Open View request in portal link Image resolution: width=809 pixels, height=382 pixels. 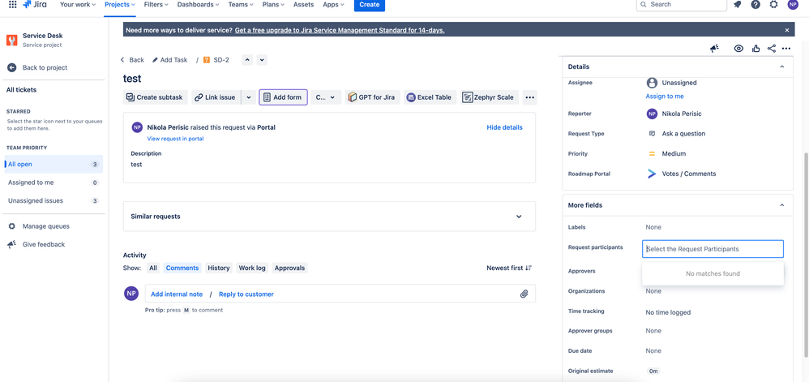coord(175,139)
